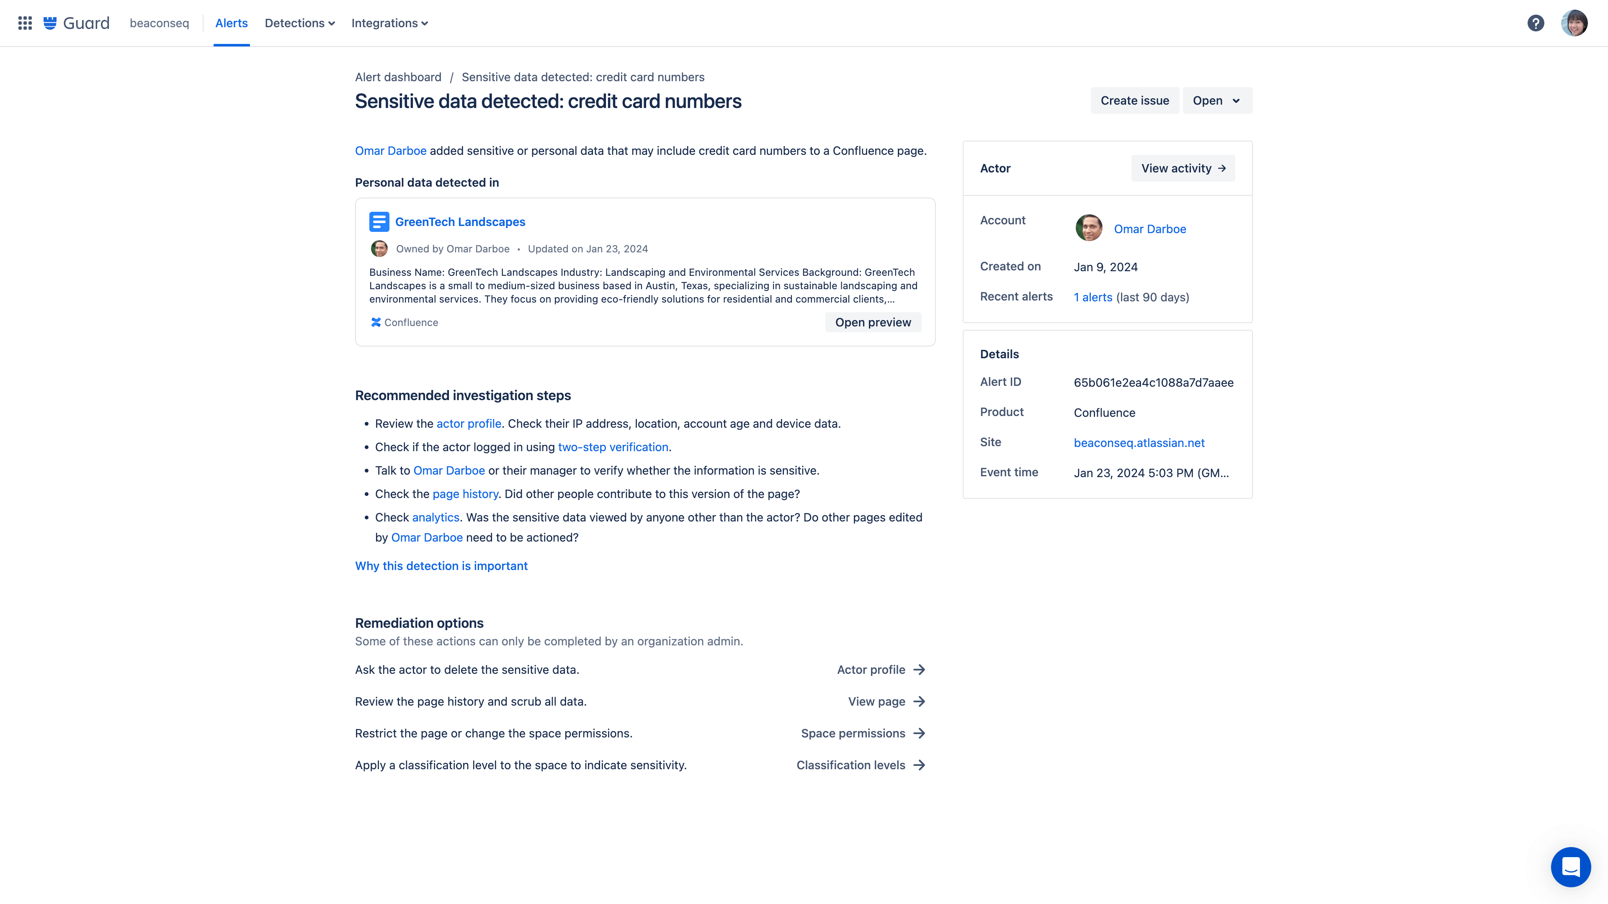1608x904 pixels.
Task: Click the Create issue button
Action: point(1134,100)
